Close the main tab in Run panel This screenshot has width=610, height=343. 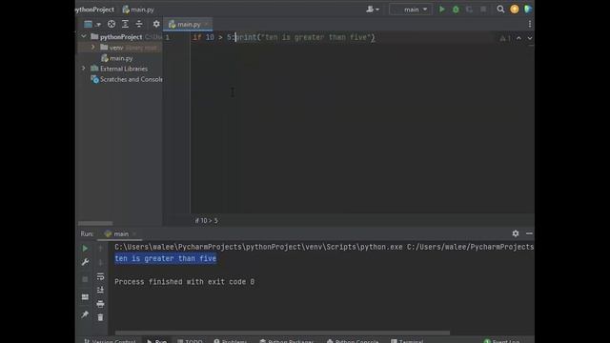(134, 233)
